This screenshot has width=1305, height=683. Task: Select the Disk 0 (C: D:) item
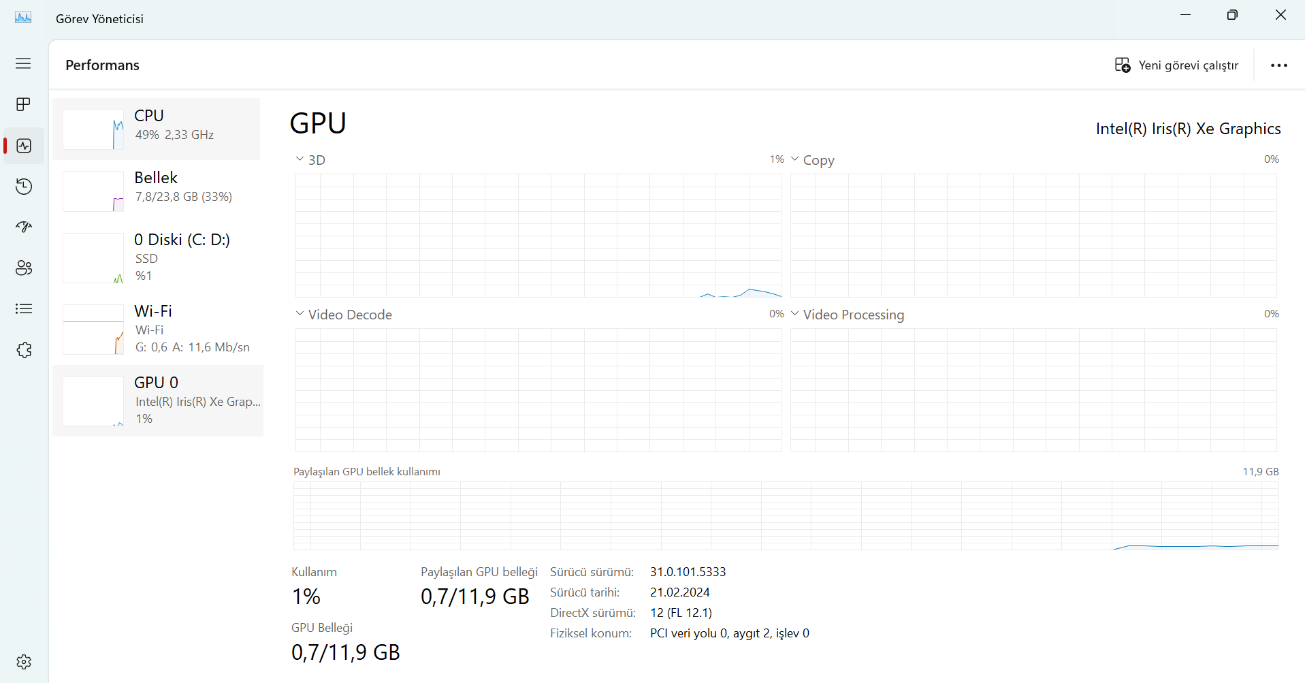(157, 257)
